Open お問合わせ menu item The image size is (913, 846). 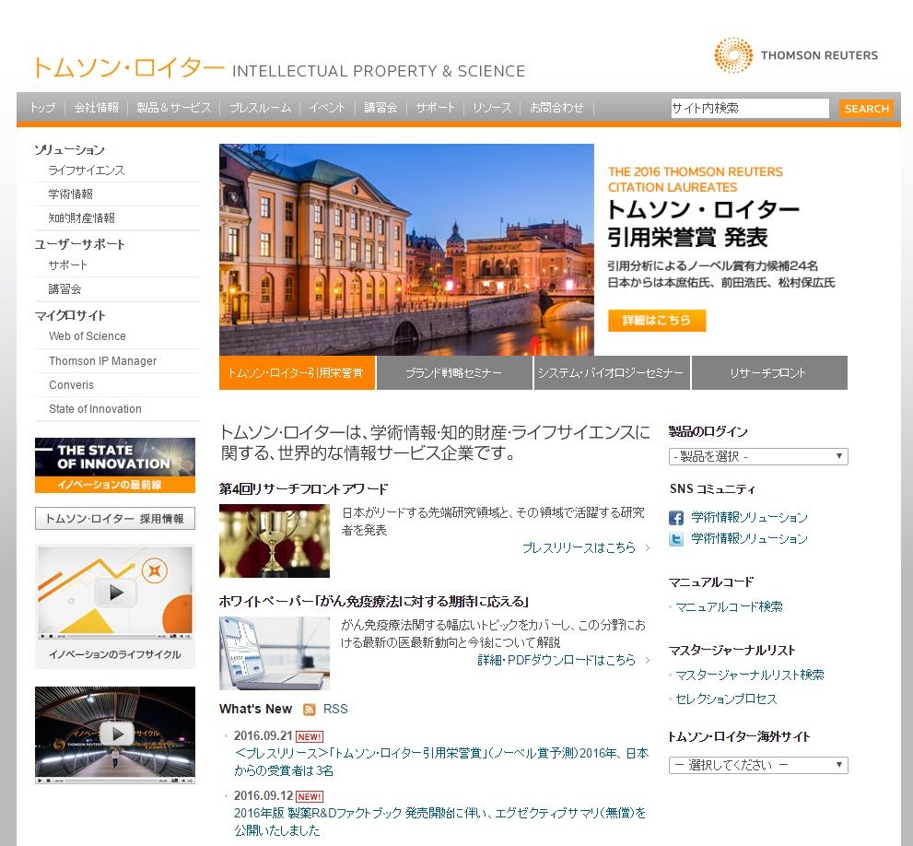[556, 108]
